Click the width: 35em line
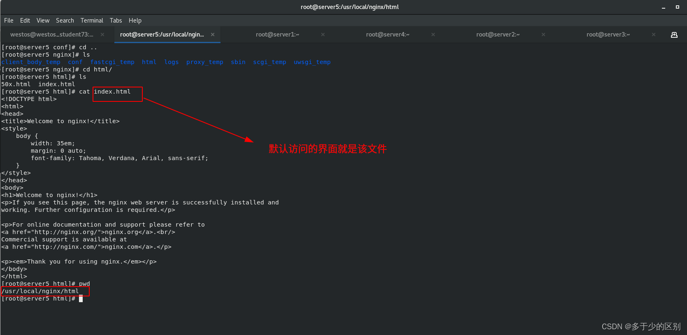This screenshot has width=687, height=335. 53,143
